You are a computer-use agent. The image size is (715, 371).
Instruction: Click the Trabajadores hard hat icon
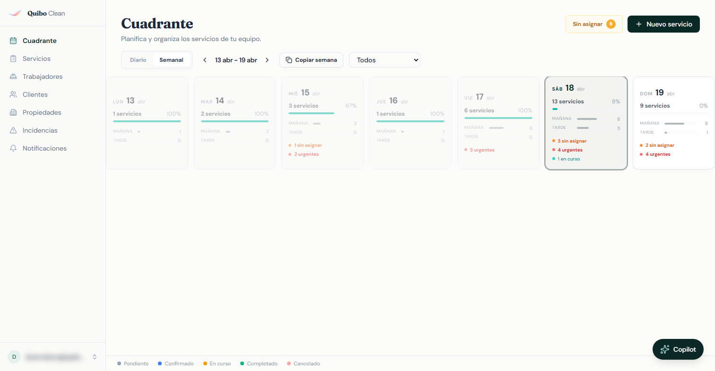(13, 76)
